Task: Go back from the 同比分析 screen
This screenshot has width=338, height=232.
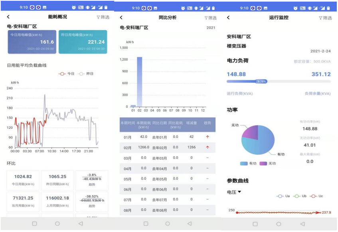Action: 121,18
